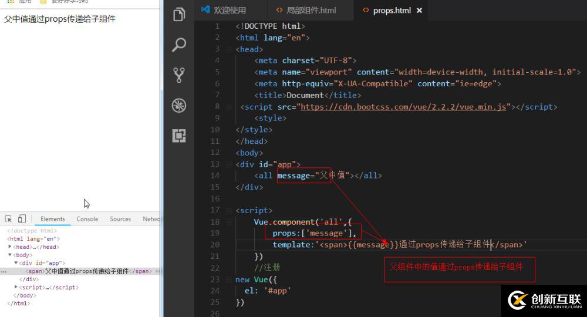Click the charset="UTF-8" meta on line 4

click(x=305, y=60)
